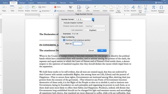The height and width of the screenshot is (94, 168).
Task: Open the References tab
Action: (x=42, y=3)
